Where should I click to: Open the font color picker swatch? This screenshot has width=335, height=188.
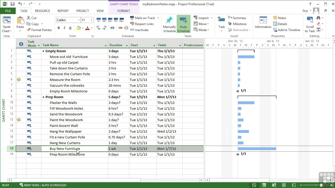pyautogui.click(x=87, y=28)
